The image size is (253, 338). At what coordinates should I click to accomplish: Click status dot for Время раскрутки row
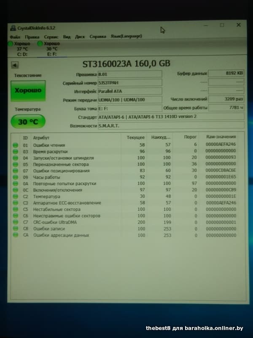pos(15,152)
